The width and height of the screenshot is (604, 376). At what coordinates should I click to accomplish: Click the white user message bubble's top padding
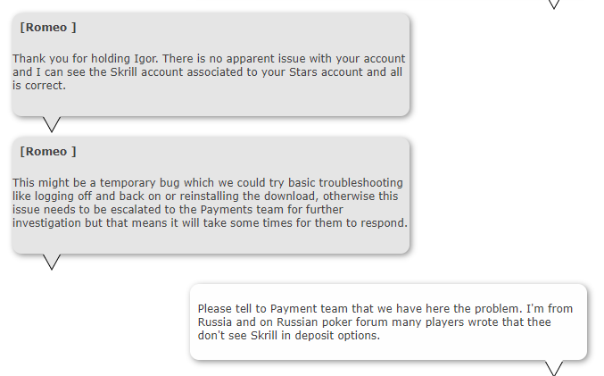[388, 292]
